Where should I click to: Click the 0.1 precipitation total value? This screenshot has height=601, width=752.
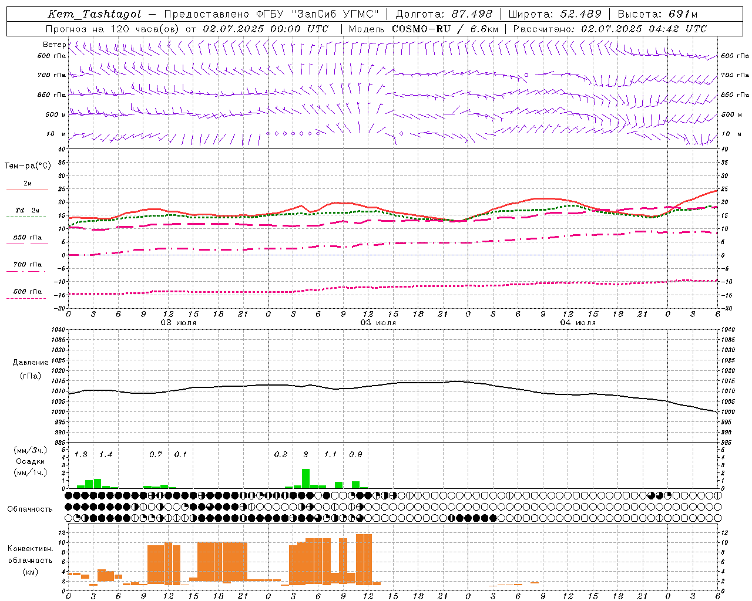tap(180, 455)
